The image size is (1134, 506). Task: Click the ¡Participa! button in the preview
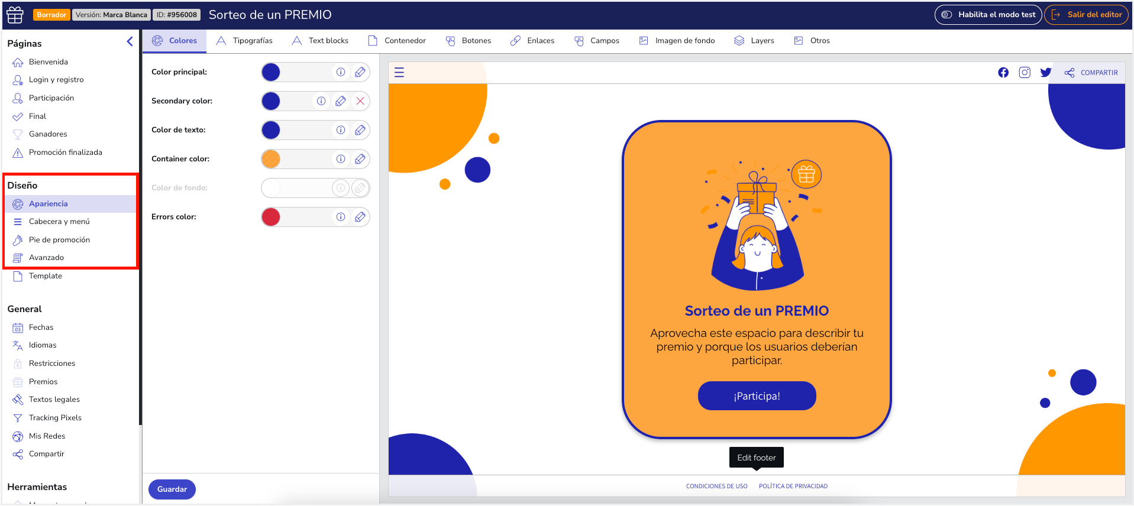pyautogui.click(x=757, y=396)
